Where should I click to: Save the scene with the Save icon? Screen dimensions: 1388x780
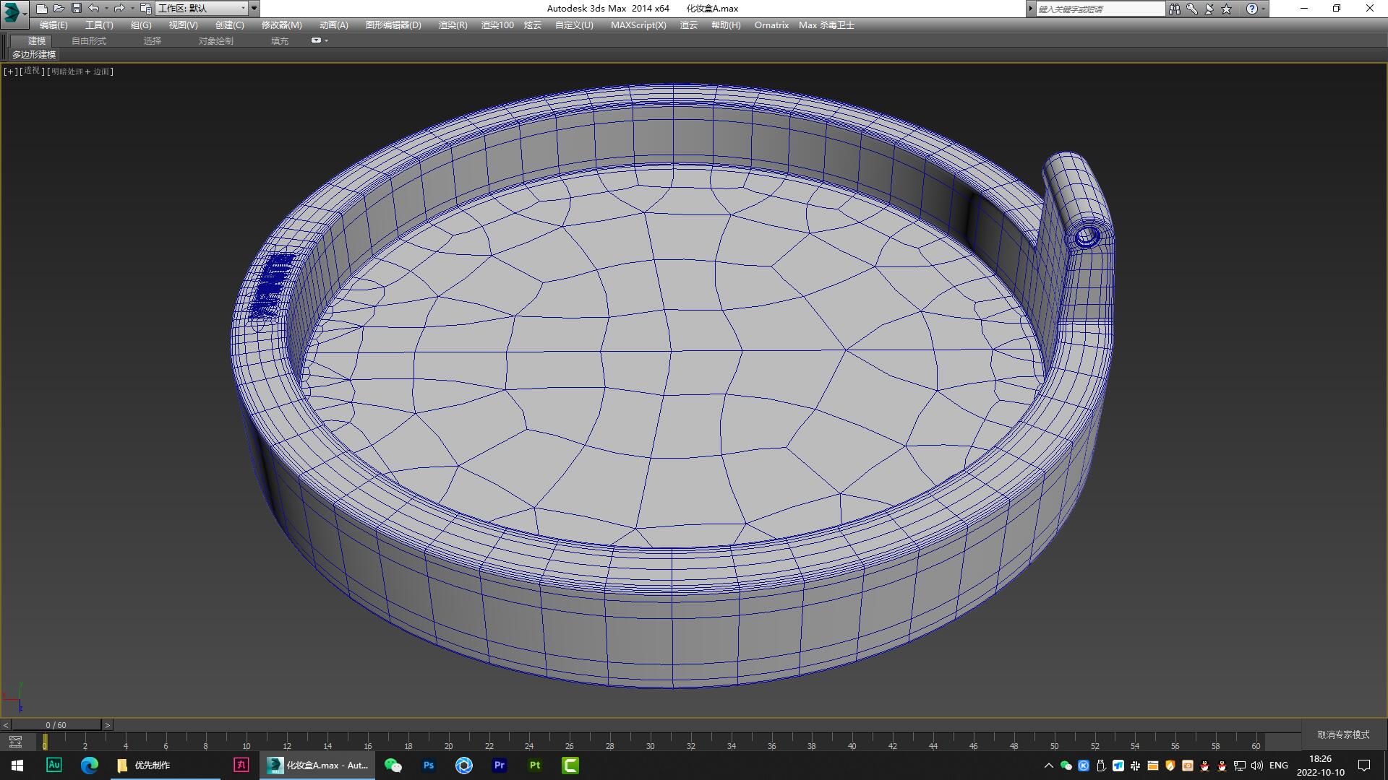[77, 9]
